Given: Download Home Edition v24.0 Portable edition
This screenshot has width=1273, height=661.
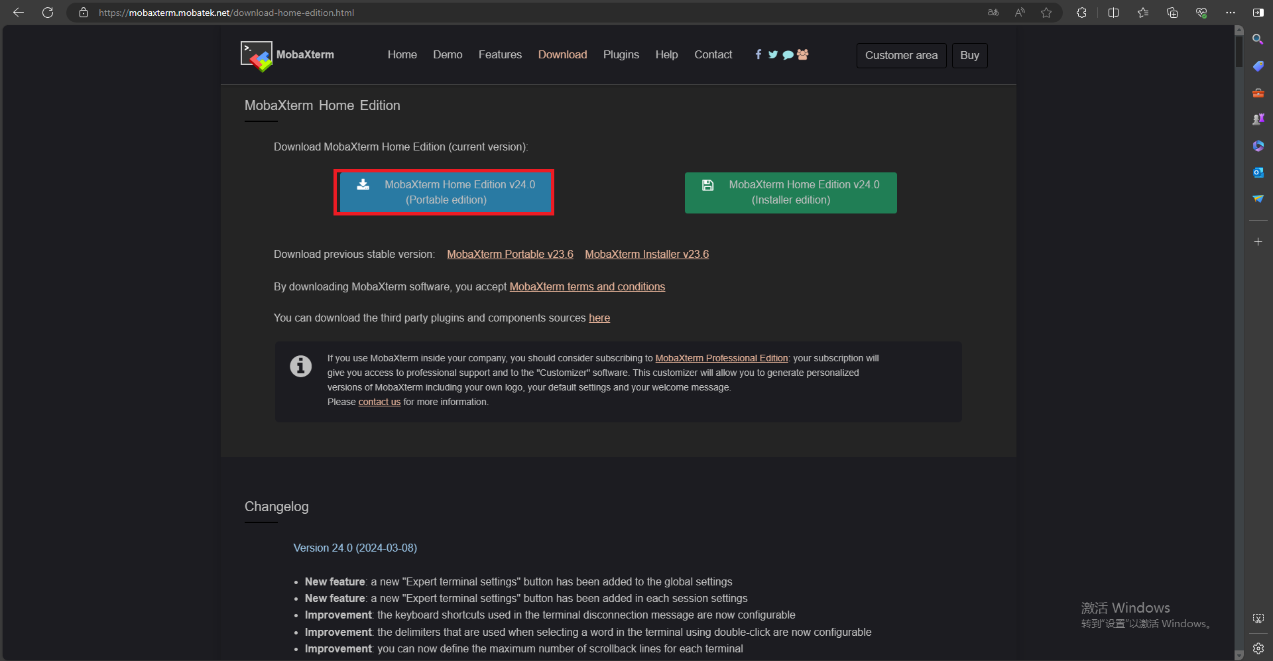Looking at the screenshot, I should 444,192.
